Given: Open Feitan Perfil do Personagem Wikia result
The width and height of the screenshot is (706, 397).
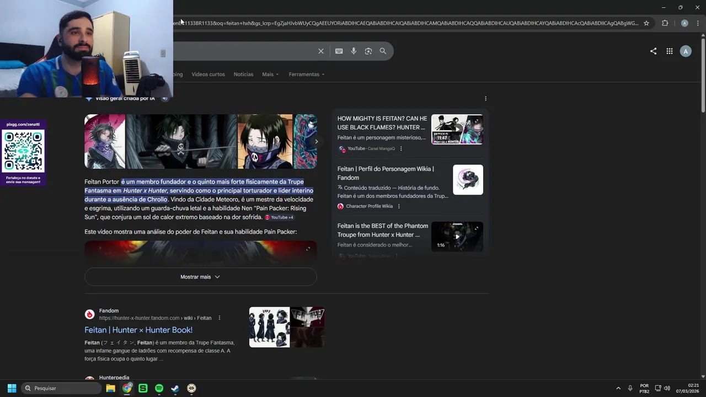Looking at the screenshot, I should [x=386, y=173].
